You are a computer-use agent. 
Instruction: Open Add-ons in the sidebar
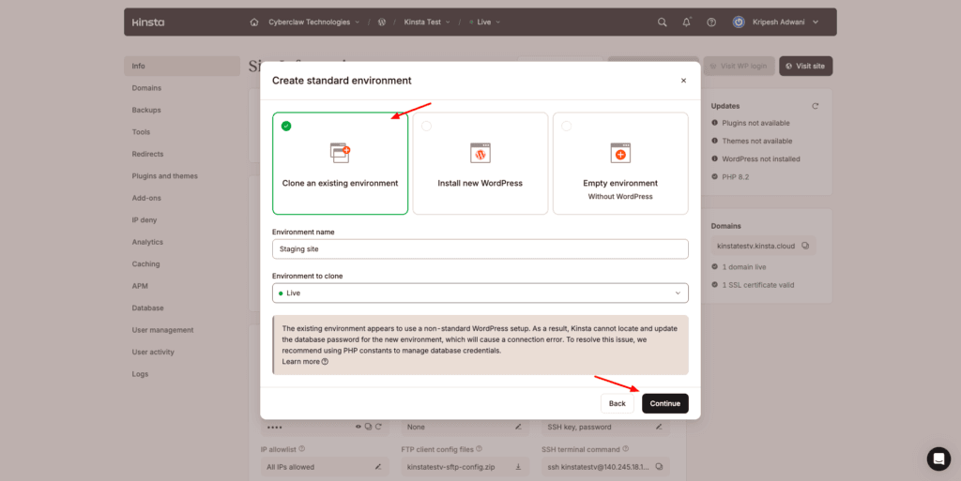pyautogui.click(x=146, y=198)
